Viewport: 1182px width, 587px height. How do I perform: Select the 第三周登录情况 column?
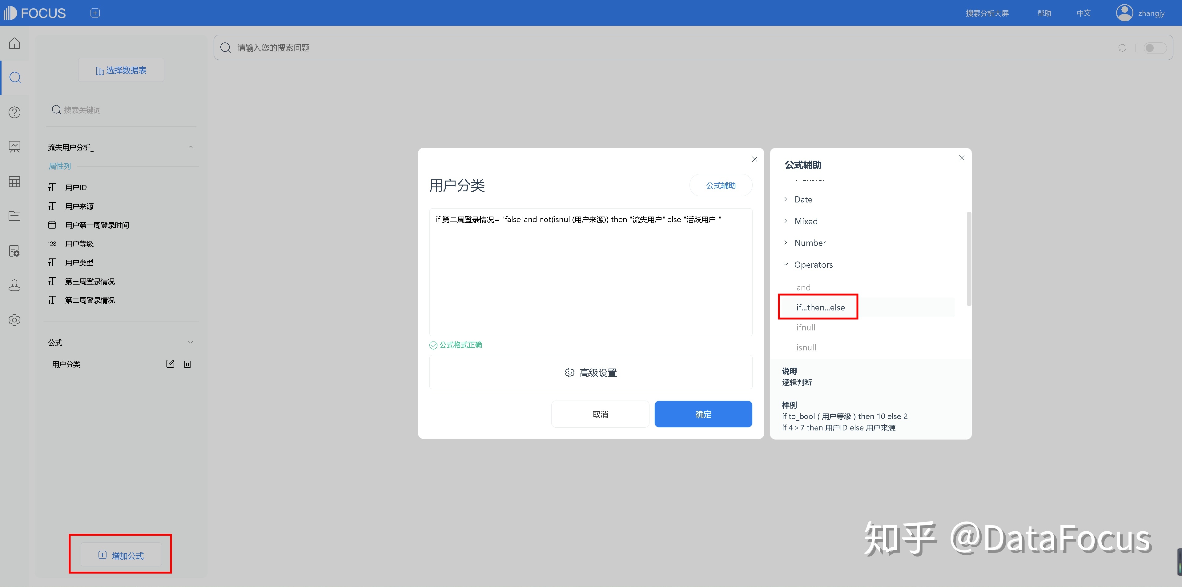pos(90,282)
